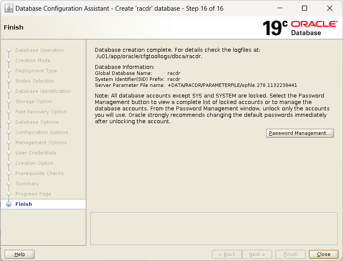Screen dimensions: 343x261
Task: Click the Oracle 19c Database logo
Action: pos(300,28)
